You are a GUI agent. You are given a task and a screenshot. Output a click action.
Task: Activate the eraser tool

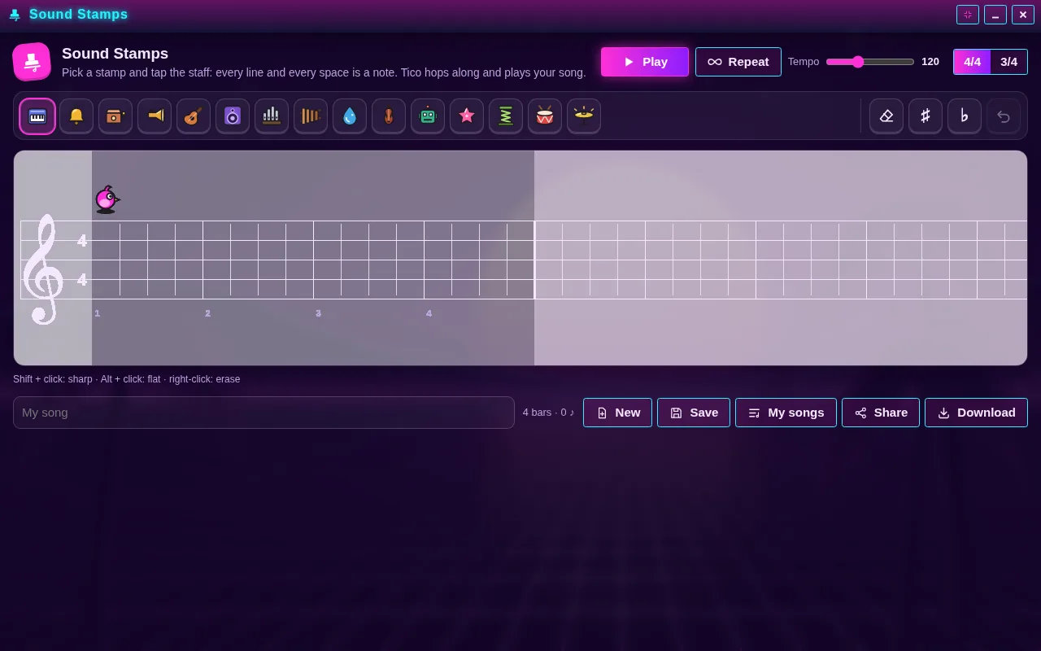click(886, 116)
